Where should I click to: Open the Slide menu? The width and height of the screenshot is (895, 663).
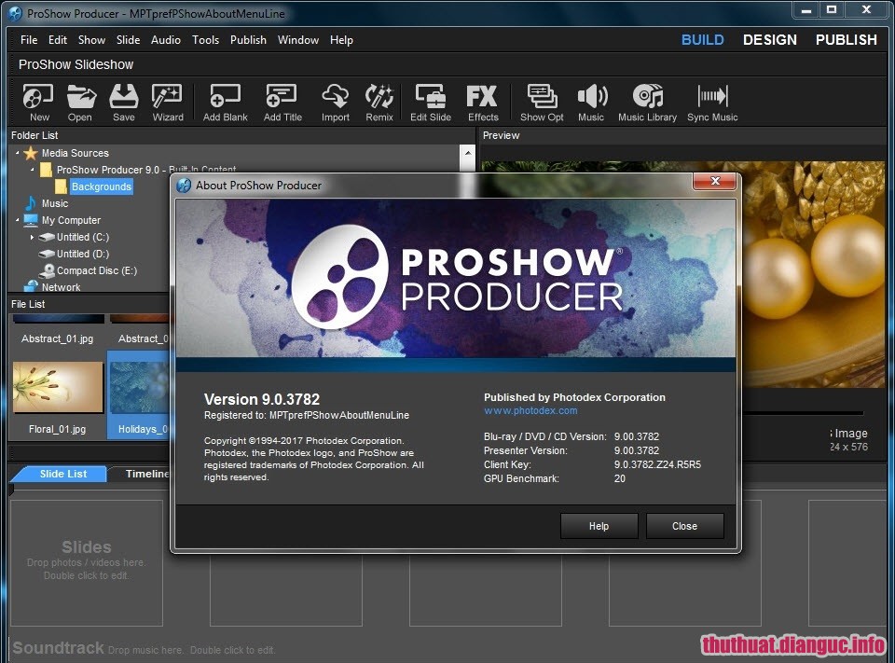pos(128,40)
